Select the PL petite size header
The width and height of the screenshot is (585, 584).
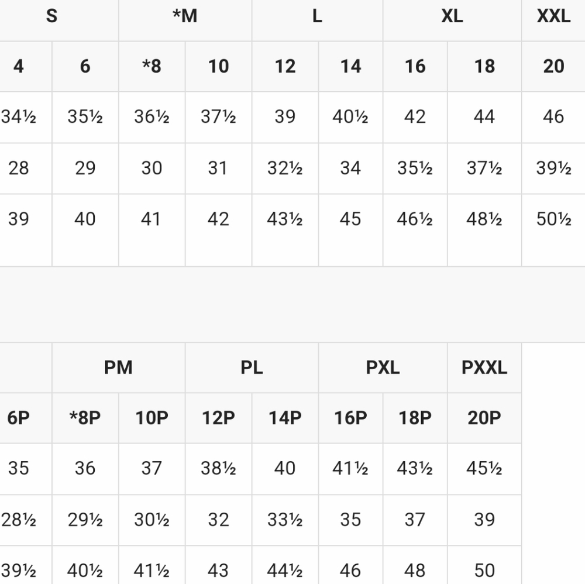point(252,367)
